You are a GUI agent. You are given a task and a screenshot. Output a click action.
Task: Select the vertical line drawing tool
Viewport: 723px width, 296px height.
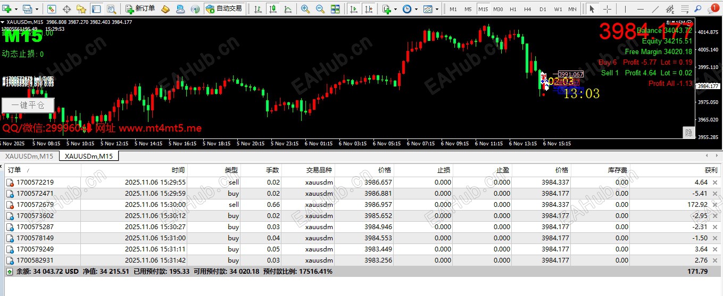pos(625,9)
